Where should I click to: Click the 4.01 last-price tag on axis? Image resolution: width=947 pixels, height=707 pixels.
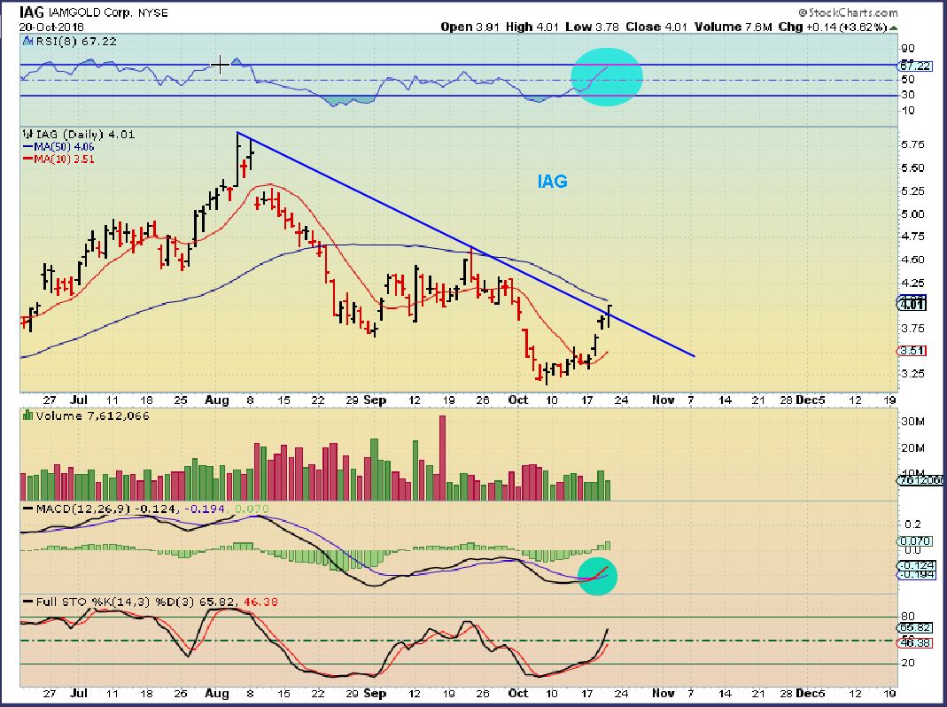[x=912, y=304]
